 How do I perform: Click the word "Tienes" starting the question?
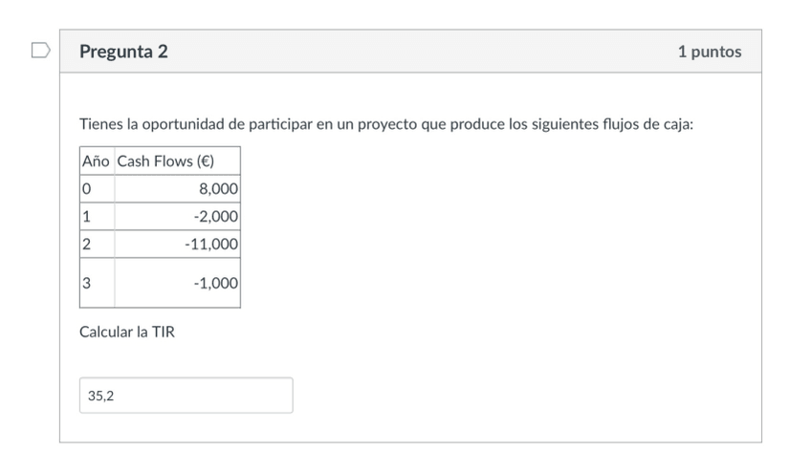click(x=102, y=124)
